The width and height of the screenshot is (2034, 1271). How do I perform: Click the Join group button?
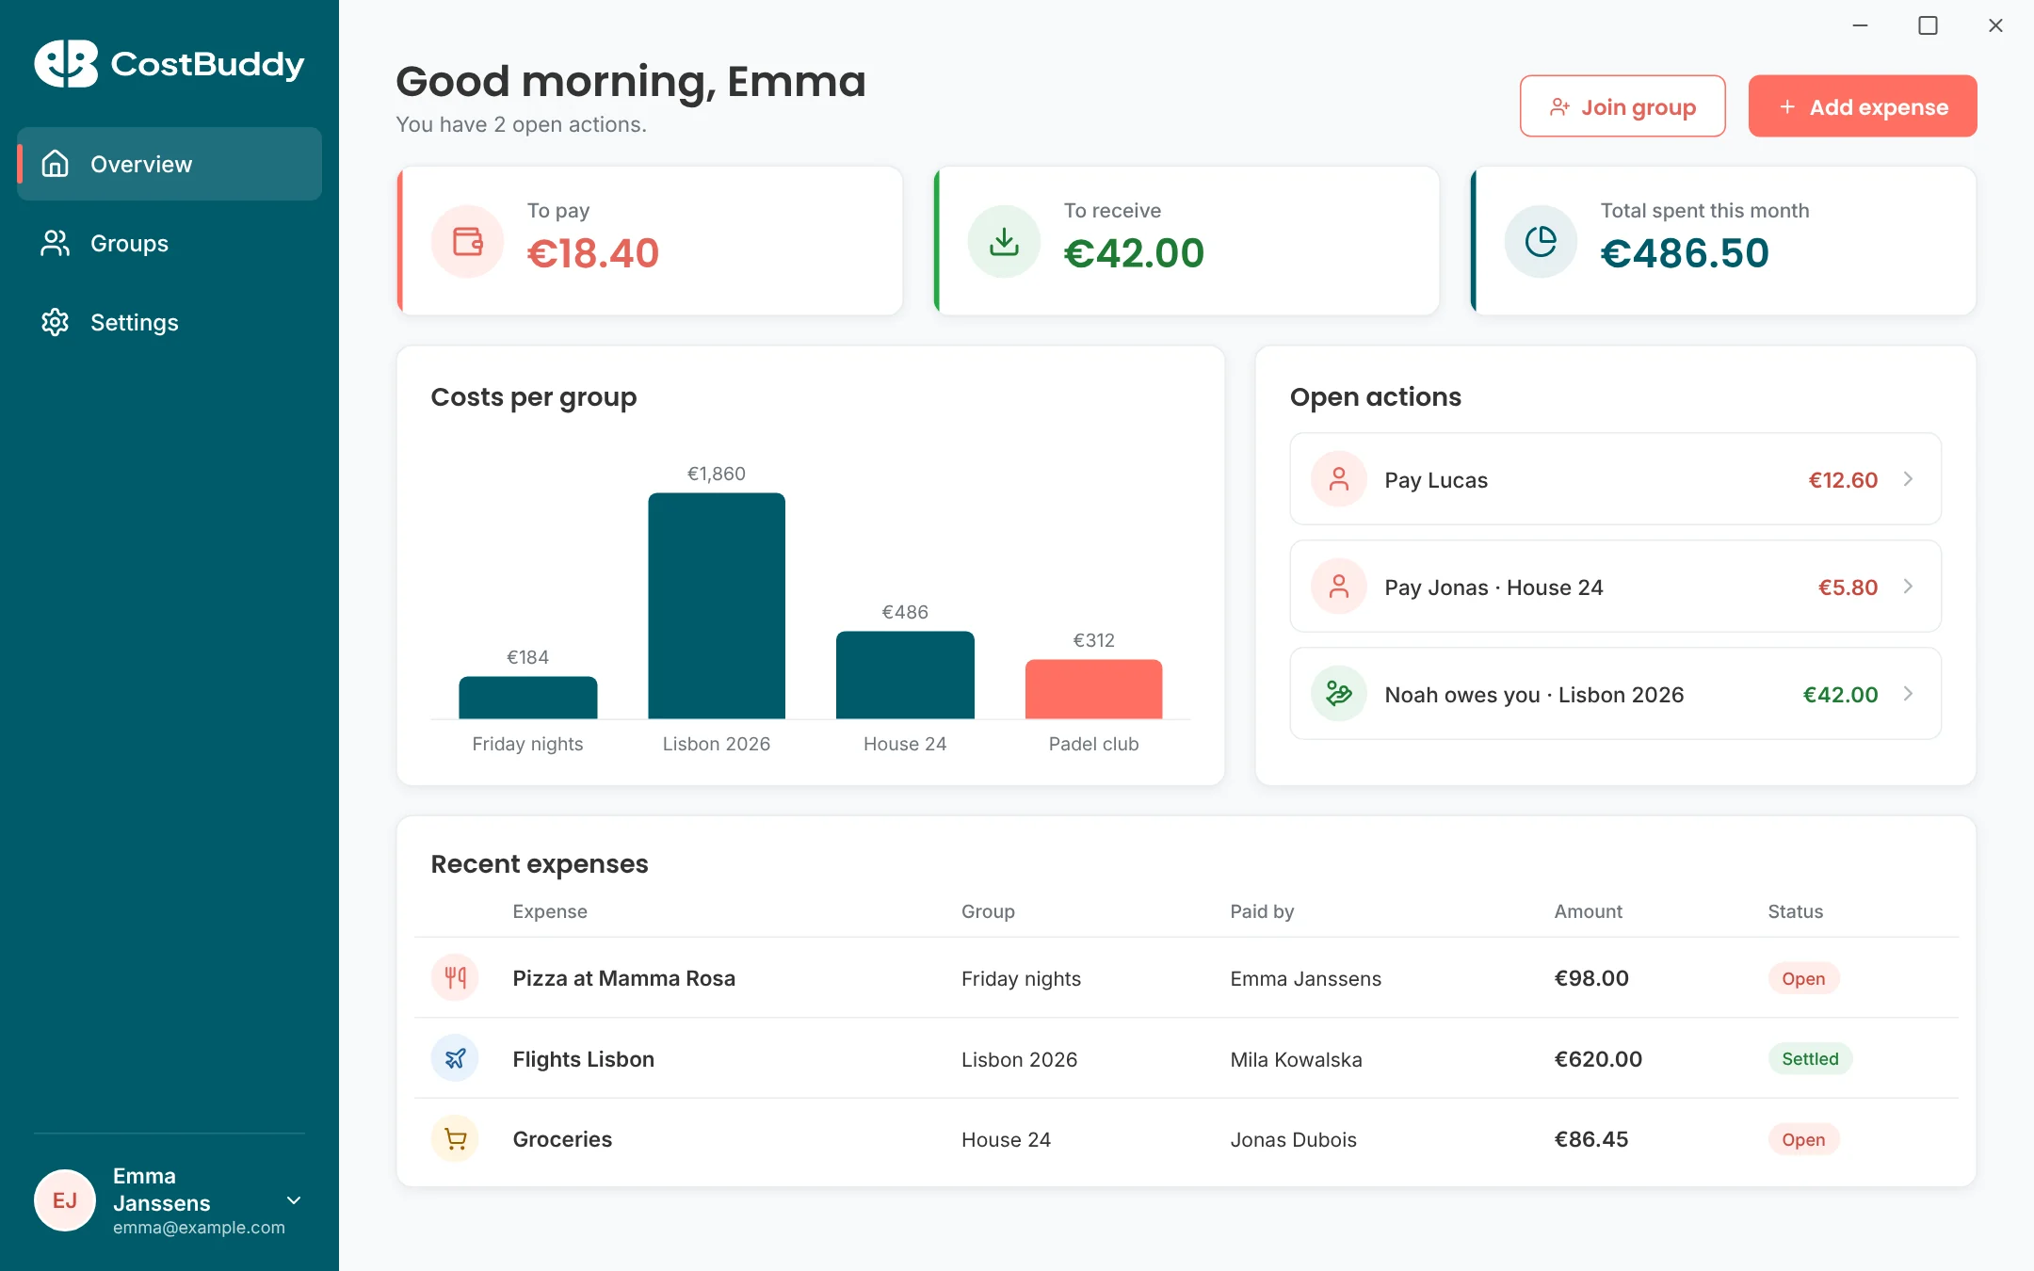click(x=1622, y=106)
